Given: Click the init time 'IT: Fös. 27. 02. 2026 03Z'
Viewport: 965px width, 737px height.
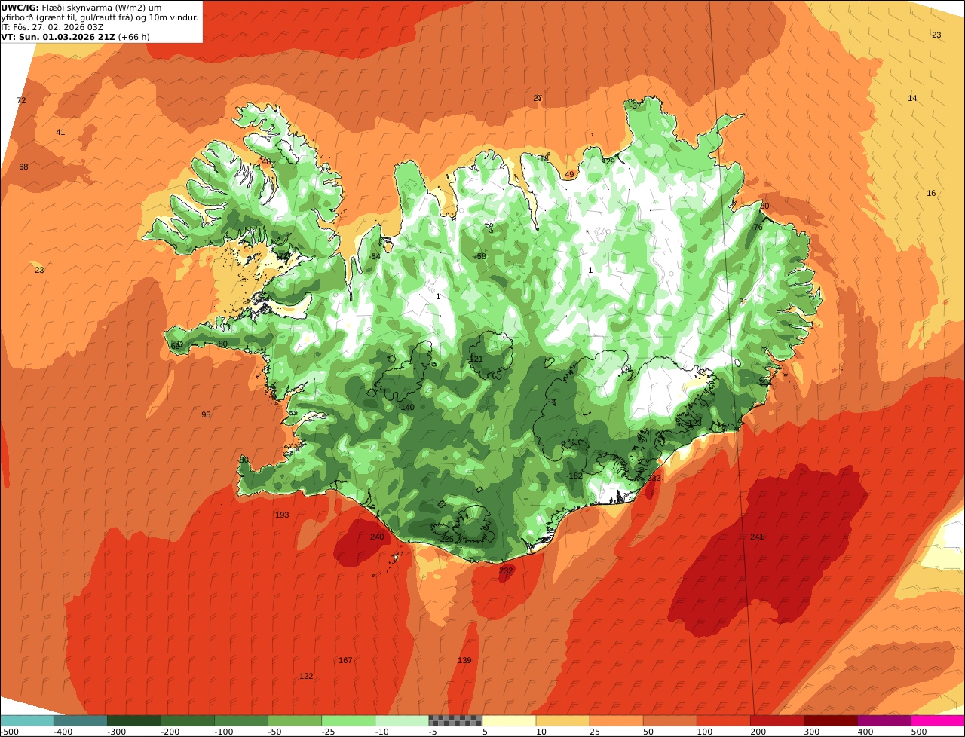Looking at the screenshot, I should pos(53,27).
